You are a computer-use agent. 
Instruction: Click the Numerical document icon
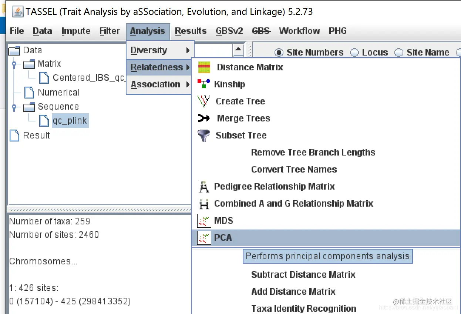coord(29,93)
